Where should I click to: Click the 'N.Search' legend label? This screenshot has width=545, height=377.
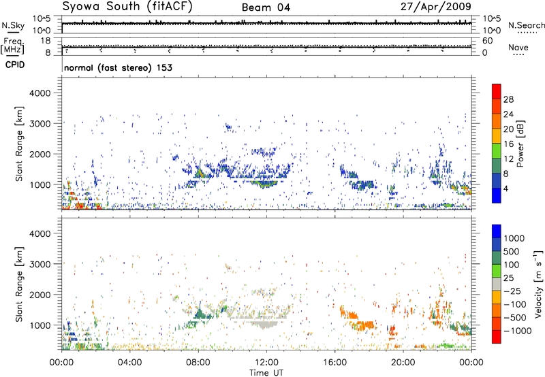(x=526, y=25)
